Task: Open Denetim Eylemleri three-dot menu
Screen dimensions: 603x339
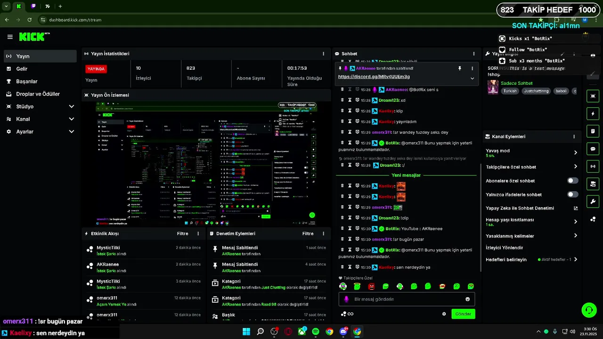Action: click(323, 234)
